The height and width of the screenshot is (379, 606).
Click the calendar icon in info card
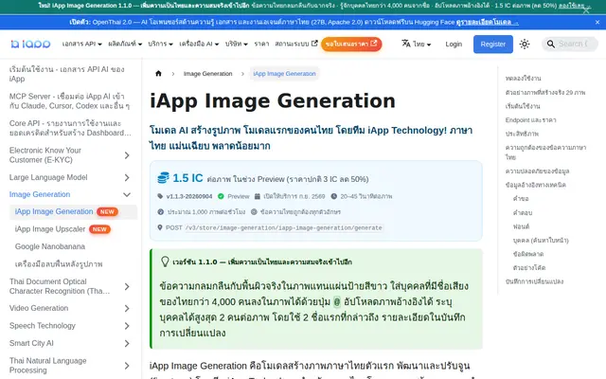click(x=258, y=196)
